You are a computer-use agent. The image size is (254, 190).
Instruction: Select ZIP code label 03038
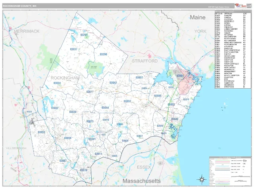pos(68,138)
